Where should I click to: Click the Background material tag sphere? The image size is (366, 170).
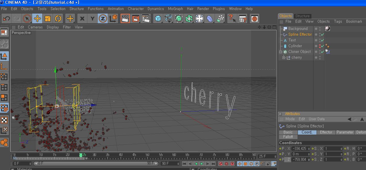(328, 28)
